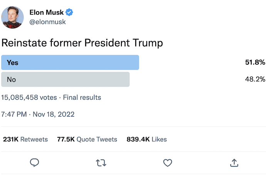Click the 7:47 PM timestamp

pyautogui.click(x=14, y=114)
